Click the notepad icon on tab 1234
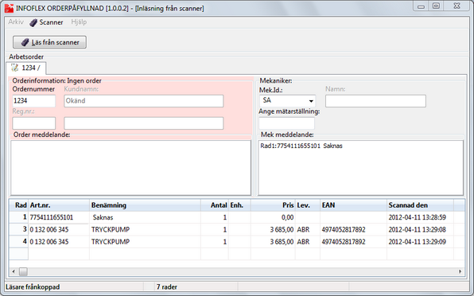Viewport: 474px width, 296px height. 14,68
